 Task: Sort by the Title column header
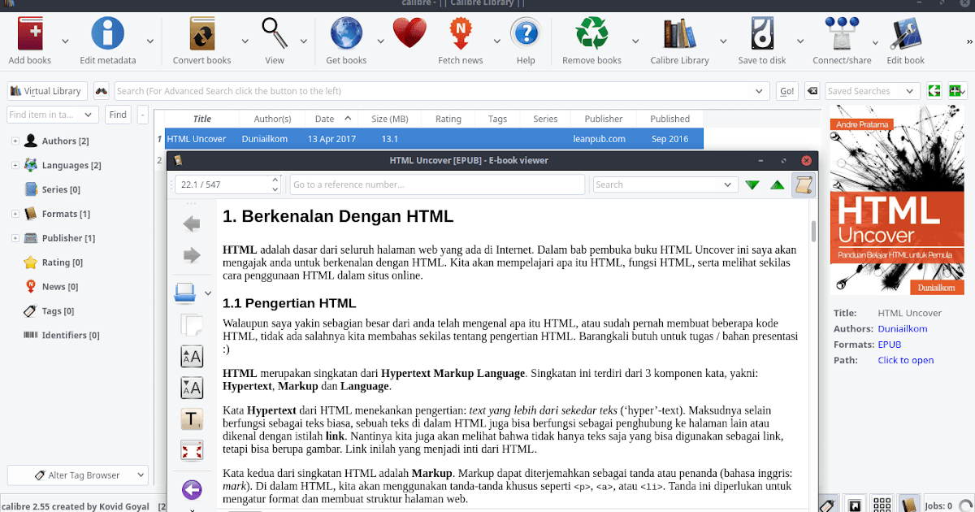coord(201,119)
